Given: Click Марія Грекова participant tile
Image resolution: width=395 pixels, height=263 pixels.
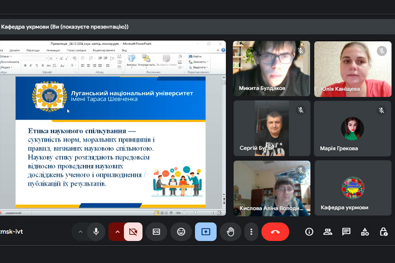Looking at the screenshot, I should pyautogui.click(x=353, y=128).
